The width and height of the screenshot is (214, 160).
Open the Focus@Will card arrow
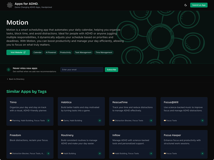coord(202,121)
